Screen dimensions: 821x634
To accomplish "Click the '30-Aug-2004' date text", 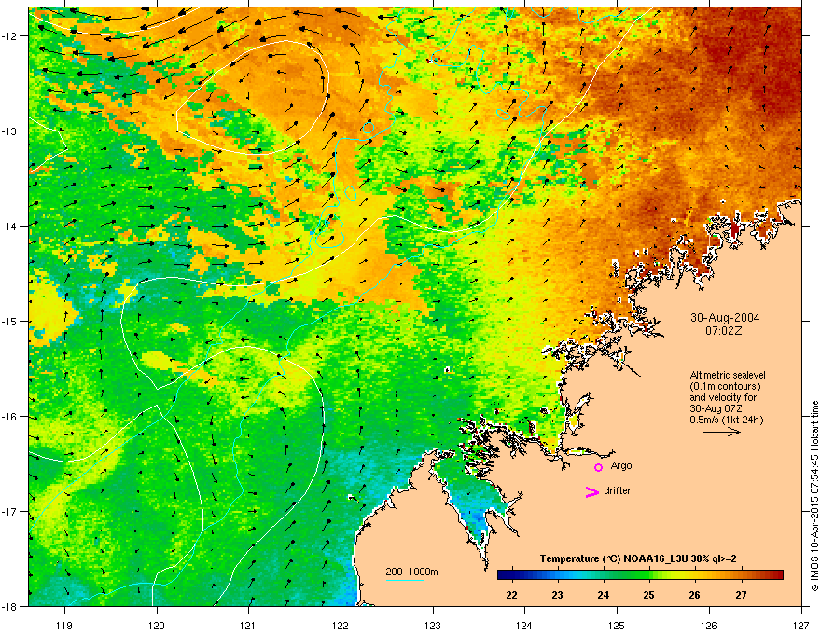I will click(725, 318).
